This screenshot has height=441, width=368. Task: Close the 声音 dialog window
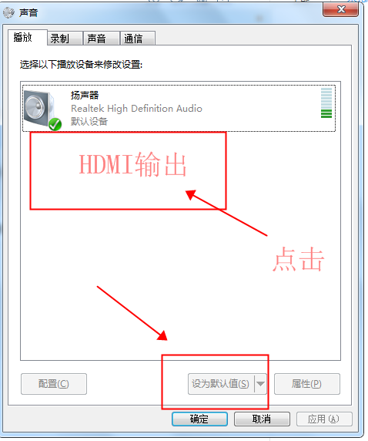[341, 10]
